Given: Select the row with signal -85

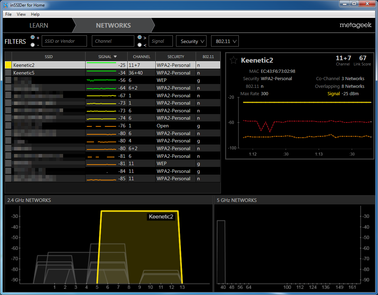Looking at the screenshot, I should coord(113,178).
